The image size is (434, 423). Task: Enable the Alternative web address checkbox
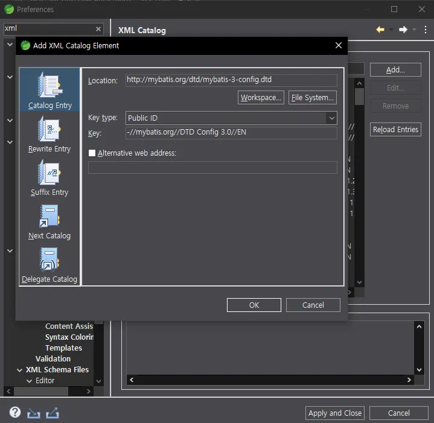pos(92,153)
